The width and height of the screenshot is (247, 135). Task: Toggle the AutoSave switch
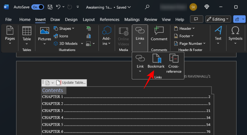click(x=37, y=7)
